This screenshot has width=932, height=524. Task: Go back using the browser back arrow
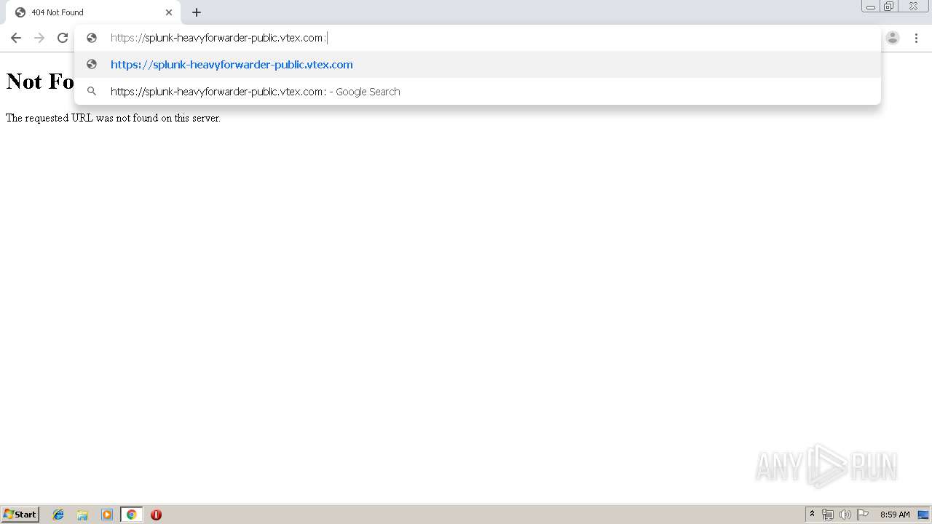[16, 38]
